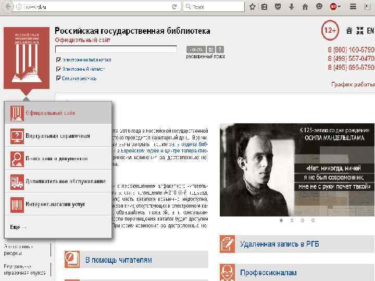Toggle the Сводные ресурсы checkbox
This screenshot has height=281, width=375.
pyautogui.click(x=58, y=78)
